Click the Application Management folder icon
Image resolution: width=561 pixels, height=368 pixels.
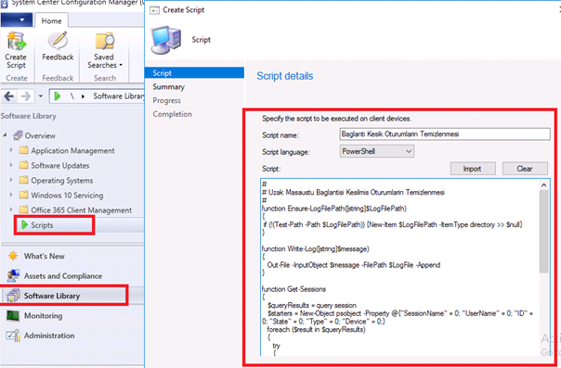click(x=23, y=150)
